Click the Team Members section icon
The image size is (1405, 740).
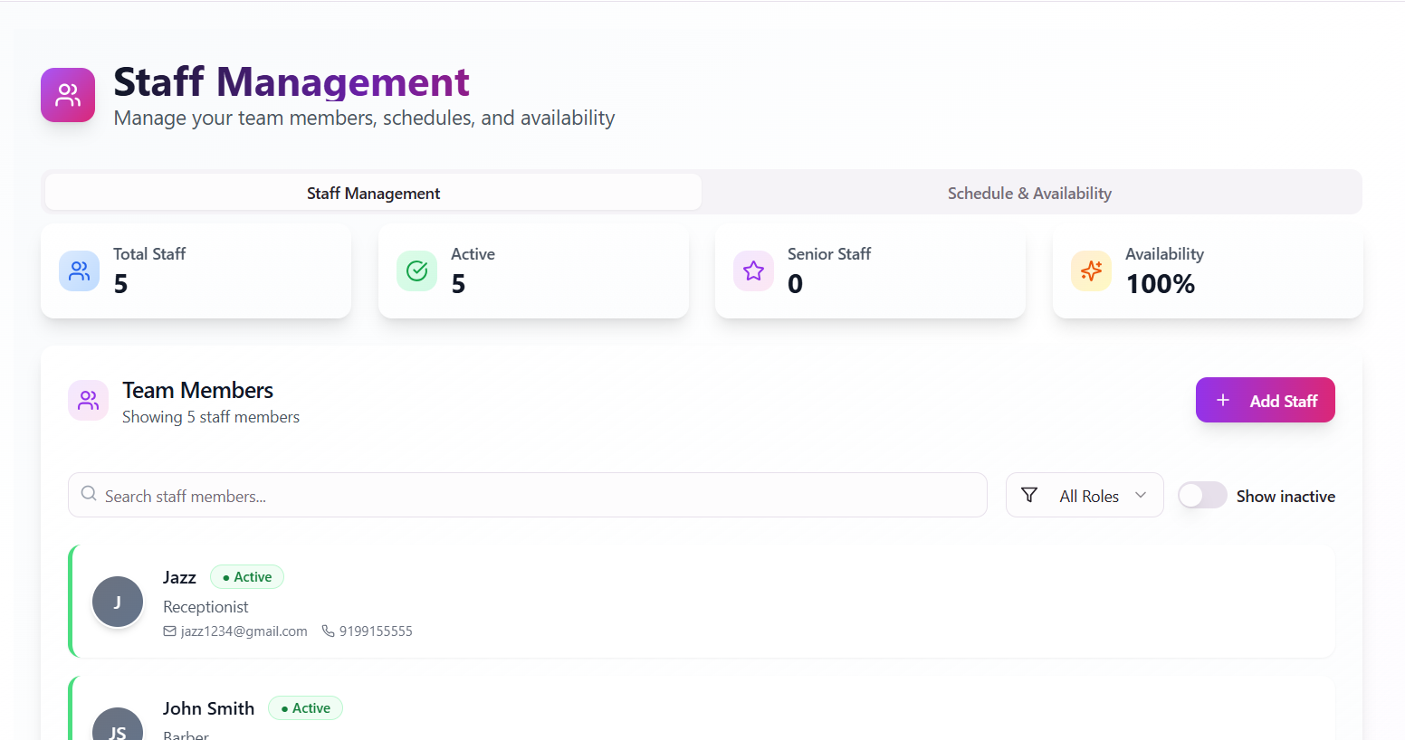point(89,401)
